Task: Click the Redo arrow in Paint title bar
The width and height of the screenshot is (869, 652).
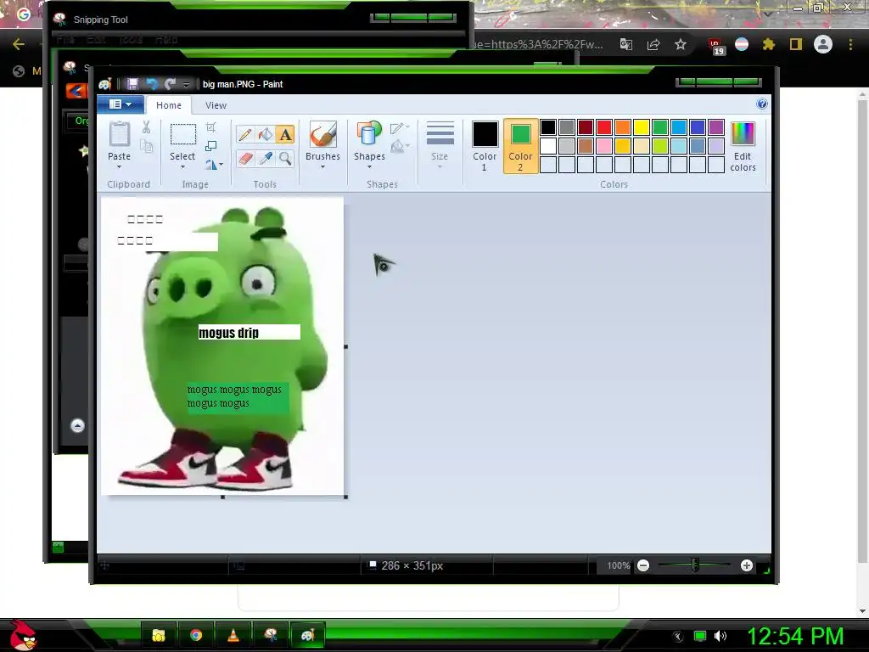Action: (170, 84)
